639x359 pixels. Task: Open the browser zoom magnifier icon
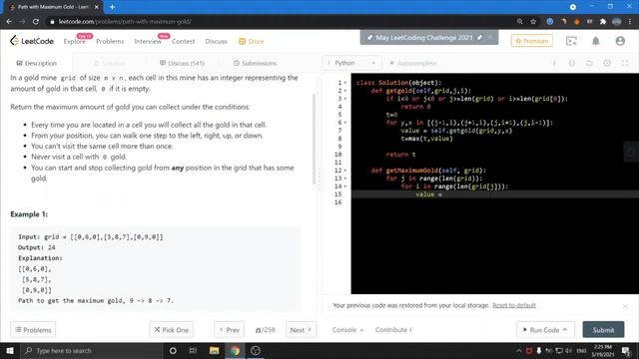click(x=519, y=21)
